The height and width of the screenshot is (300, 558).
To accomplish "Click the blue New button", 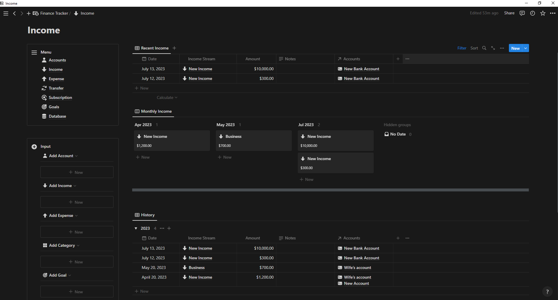I will (516, 48).
